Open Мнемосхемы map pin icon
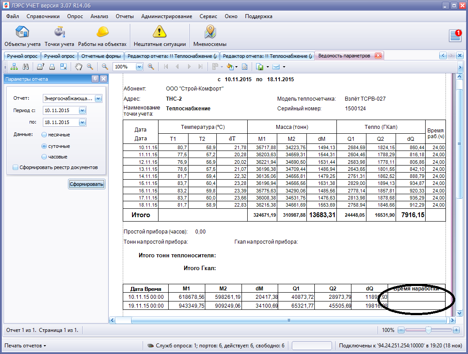 pyautogui.click(x=210, y=36)
